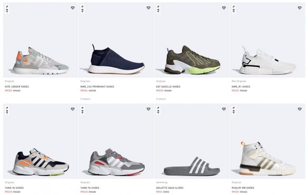Click the NITE JOGGER SHOES title link

click(x=17, y=86)
